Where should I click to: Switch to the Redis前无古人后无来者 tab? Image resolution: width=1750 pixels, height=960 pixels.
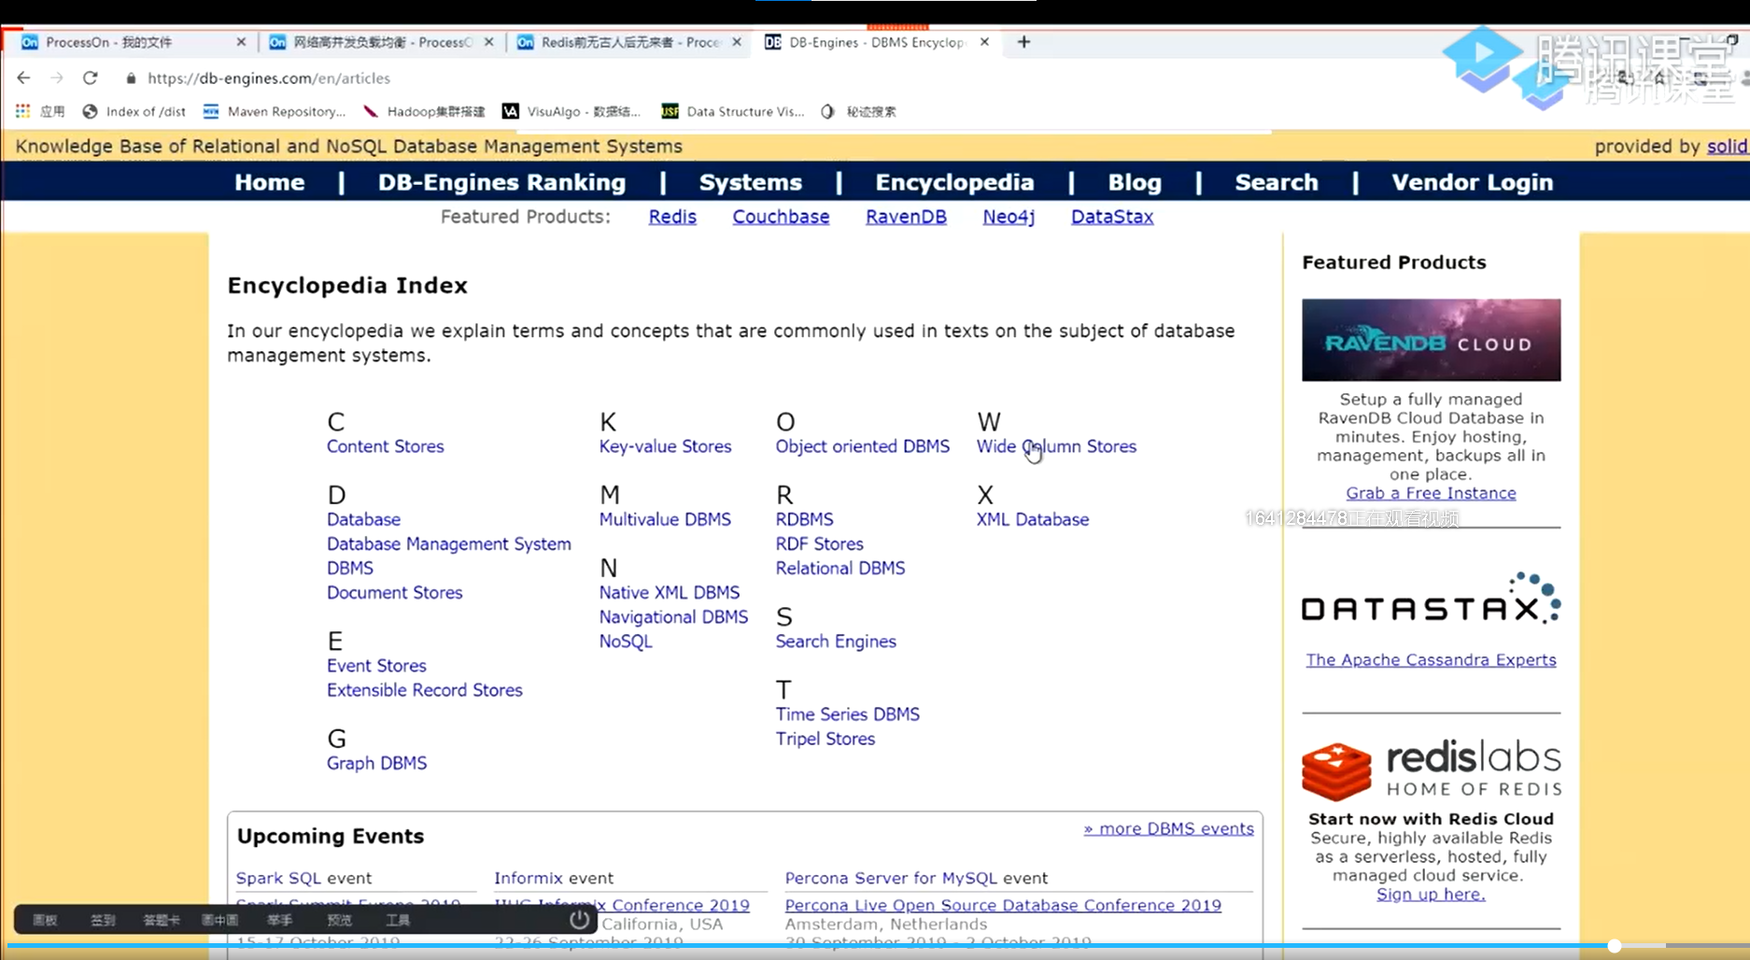tap(628, 42)
